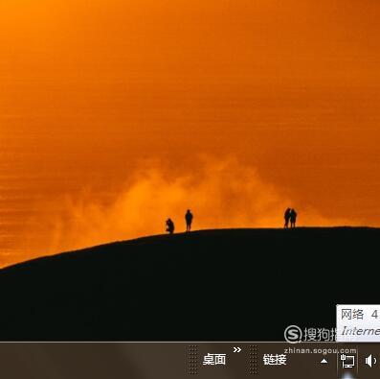Click the 桌面 toolbar label
380x379 pixels.
point(214,360)
